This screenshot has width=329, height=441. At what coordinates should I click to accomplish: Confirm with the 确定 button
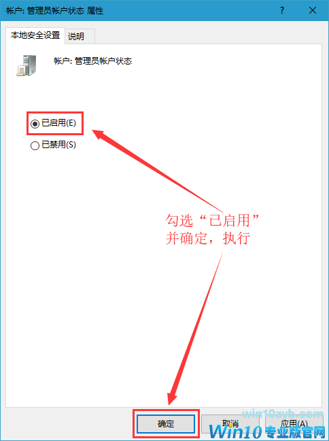(x=166, y=424)
